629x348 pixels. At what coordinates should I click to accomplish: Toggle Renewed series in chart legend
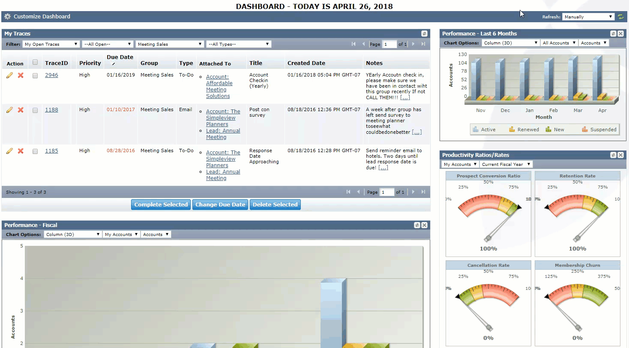524,130
